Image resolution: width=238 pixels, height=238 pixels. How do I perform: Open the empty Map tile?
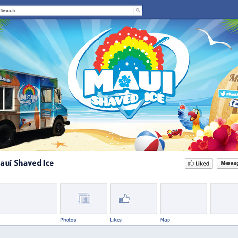[184, 198]
